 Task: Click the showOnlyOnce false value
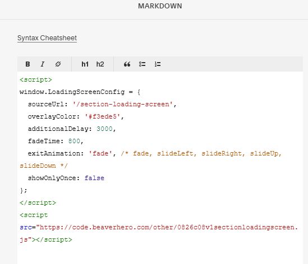tap(94, 178)
